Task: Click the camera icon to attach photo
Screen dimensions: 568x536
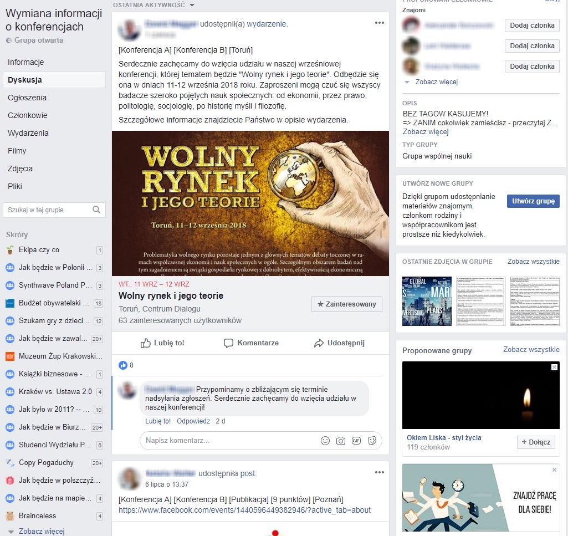Action: tap(341, 441)
